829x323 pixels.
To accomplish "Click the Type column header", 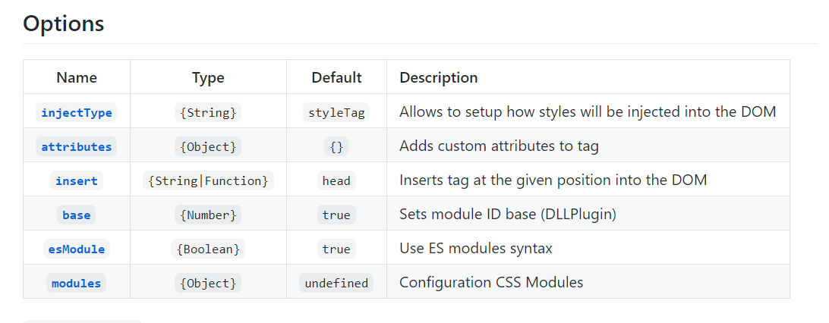I will [x=208, y=77].
